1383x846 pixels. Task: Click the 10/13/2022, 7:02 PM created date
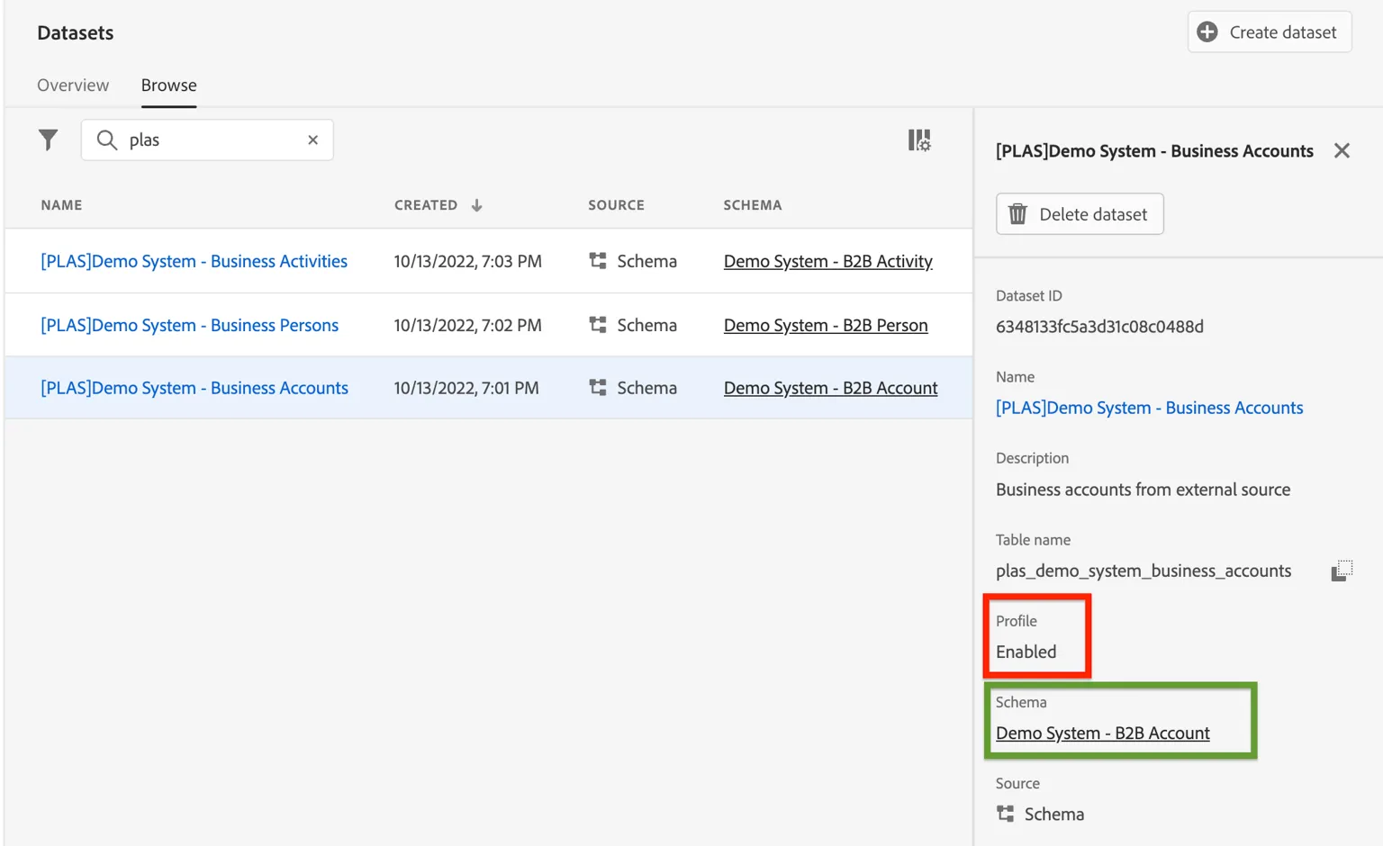point(468,325)
